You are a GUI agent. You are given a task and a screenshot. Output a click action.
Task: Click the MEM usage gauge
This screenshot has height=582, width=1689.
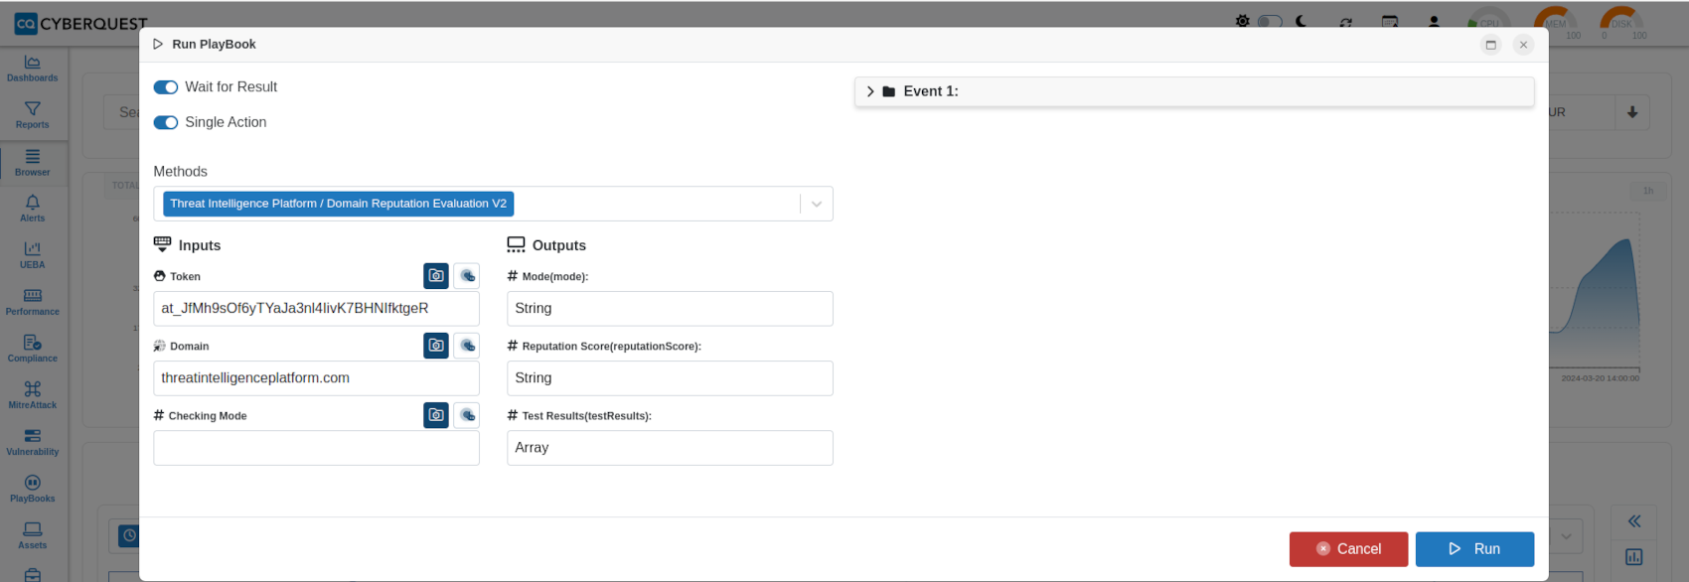[x=1555, y=23]
